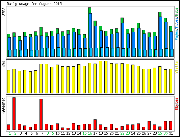Click the red KBytes legend label

(177, 104)
